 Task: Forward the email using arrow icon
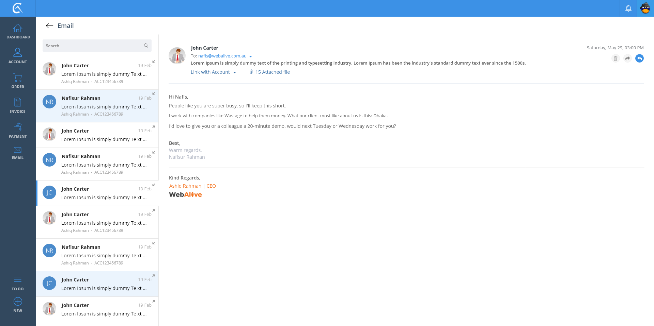point(627,58)
